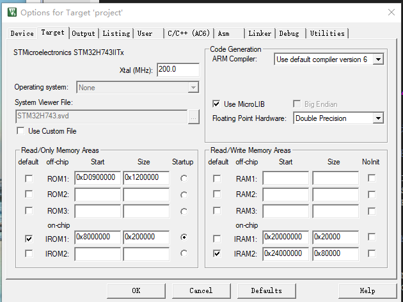Click the Keil uVision icon in title bar
Image resolution: width=403 pixels, height=302 pixels.
tap(12, 12)
